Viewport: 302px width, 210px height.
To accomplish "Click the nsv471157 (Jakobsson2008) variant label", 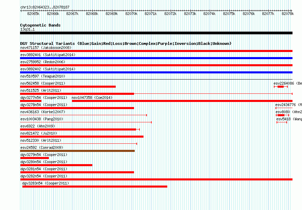I will point(46,48).
